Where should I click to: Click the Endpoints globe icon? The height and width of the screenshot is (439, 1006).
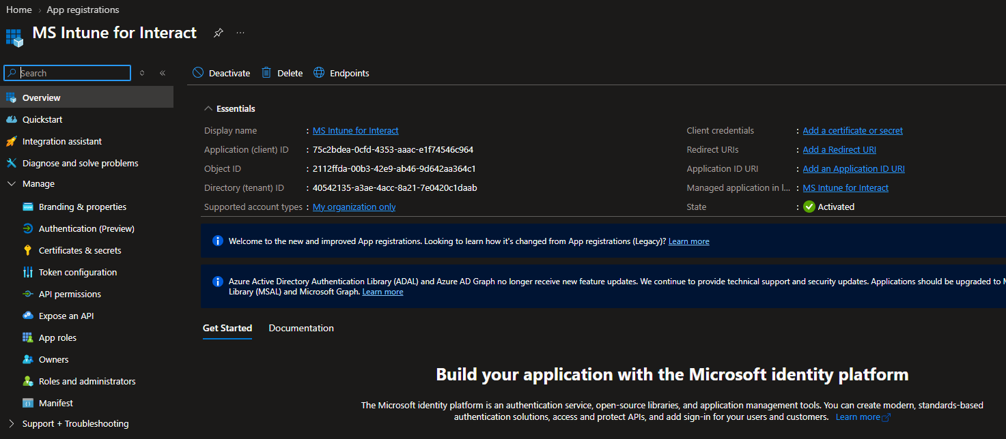[x=319, y=73]
